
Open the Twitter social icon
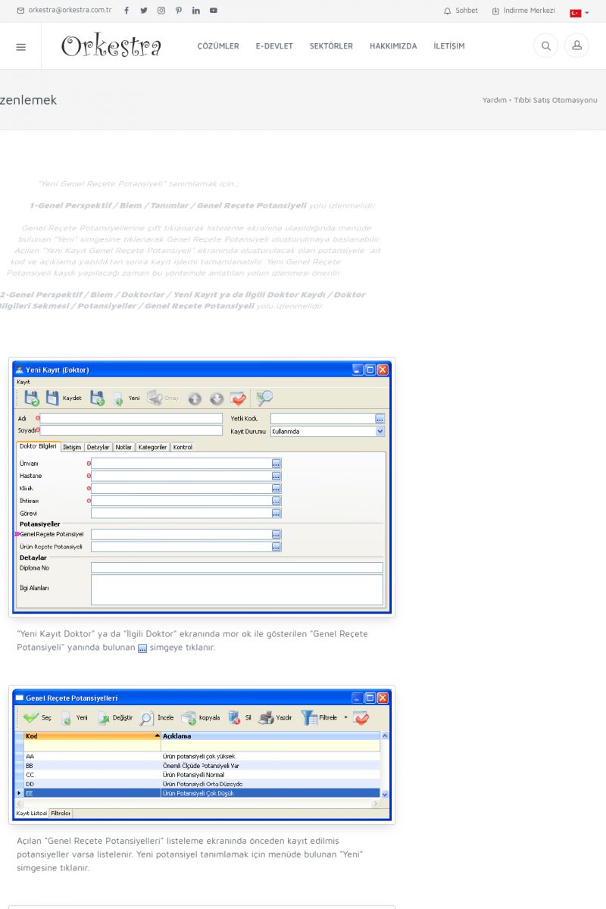pyautogui.click(x=144, y=11)
